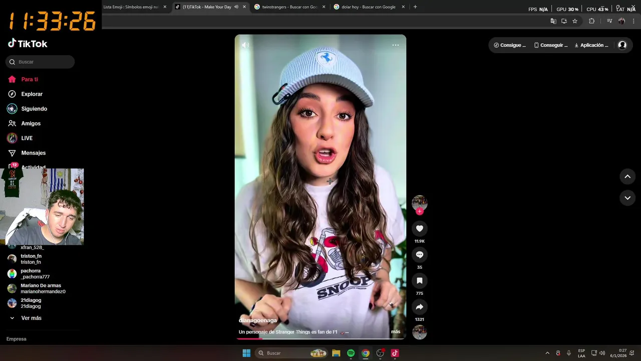The image size is (641, 361).
Task: Show hidden system tray icons
Action: 547,353
